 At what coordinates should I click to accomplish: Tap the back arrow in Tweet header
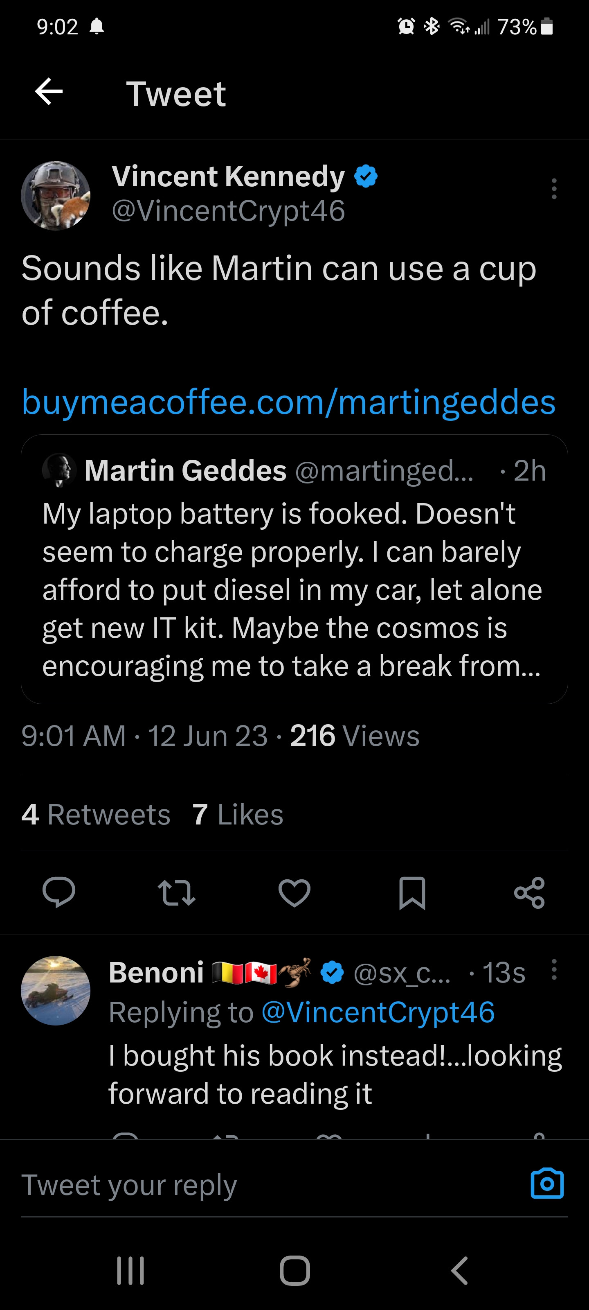click(49, 92)
